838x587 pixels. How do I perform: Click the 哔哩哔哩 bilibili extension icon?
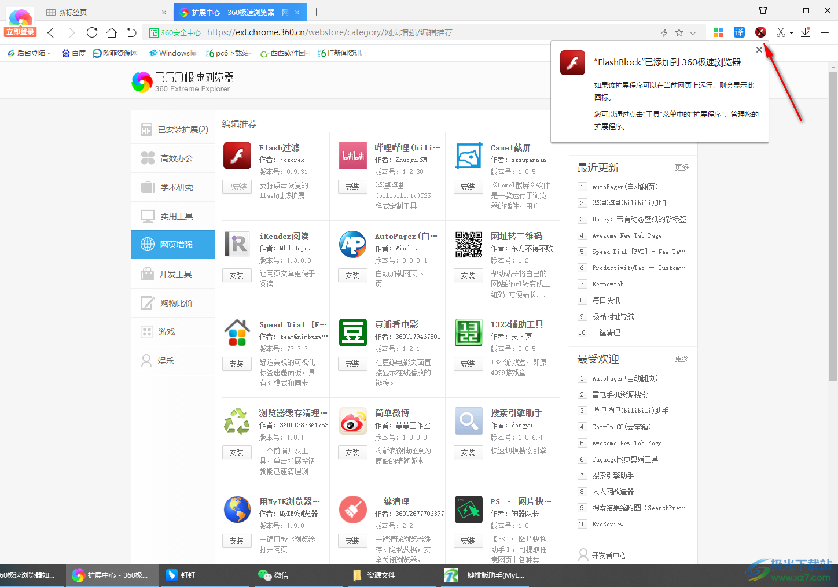tap(353, 156)
